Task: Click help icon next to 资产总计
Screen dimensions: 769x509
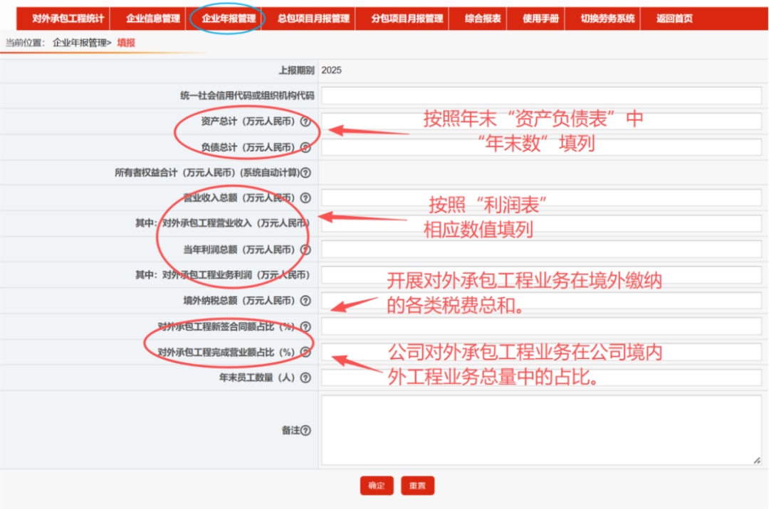Action: pos(305,122)
